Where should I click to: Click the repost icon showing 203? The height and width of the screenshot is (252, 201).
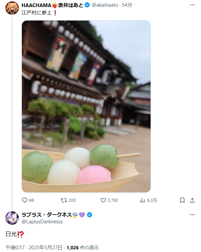coord(64,200)
